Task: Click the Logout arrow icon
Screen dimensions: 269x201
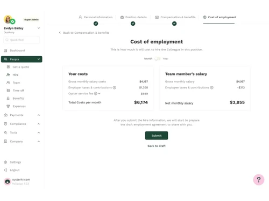Action: point(5,170)
